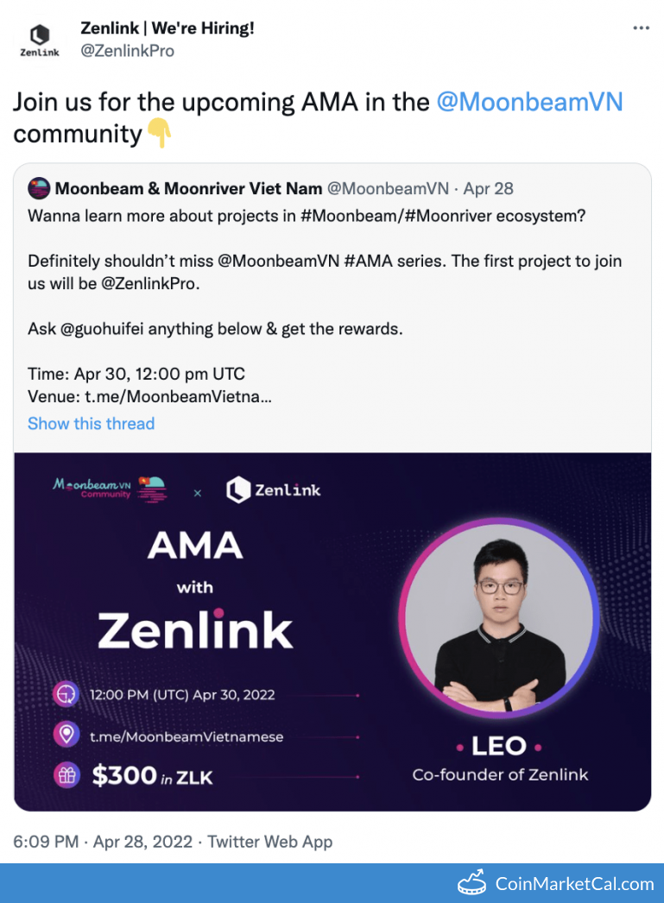The width and height of the screenshot is (664, 903).
Task: Click the Moonbeam & Moonriver Viet Nam avatar
Action: tap(39, 188)
